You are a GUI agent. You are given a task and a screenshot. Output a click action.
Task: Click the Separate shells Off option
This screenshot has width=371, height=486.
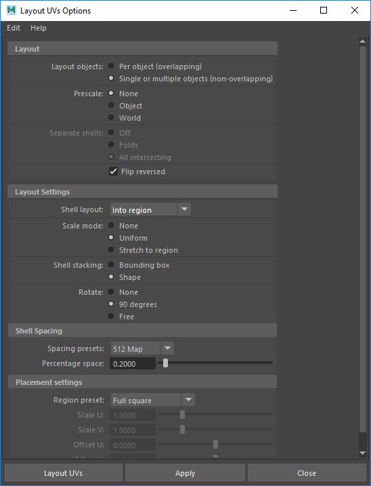click(111, 132)
